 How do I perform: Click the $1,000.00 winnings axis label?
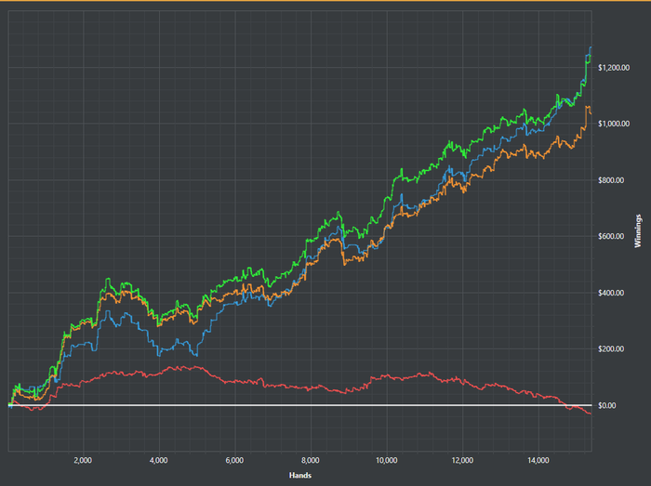[x=613, y=124]
